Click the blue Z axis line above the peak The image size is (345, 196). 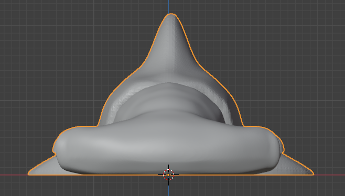(168, 7)
